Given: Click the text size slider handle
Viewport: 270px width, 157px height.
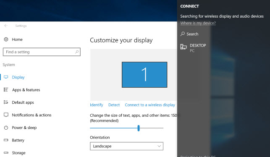Looking at the screenshot, I should pyautogui.click(x=139, y=128).
